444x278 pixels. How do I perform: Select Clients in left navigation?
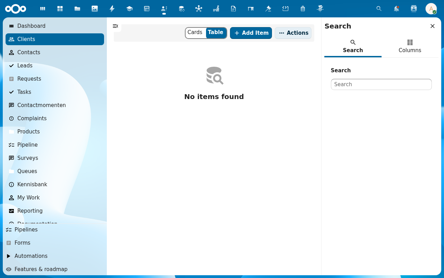55,39
